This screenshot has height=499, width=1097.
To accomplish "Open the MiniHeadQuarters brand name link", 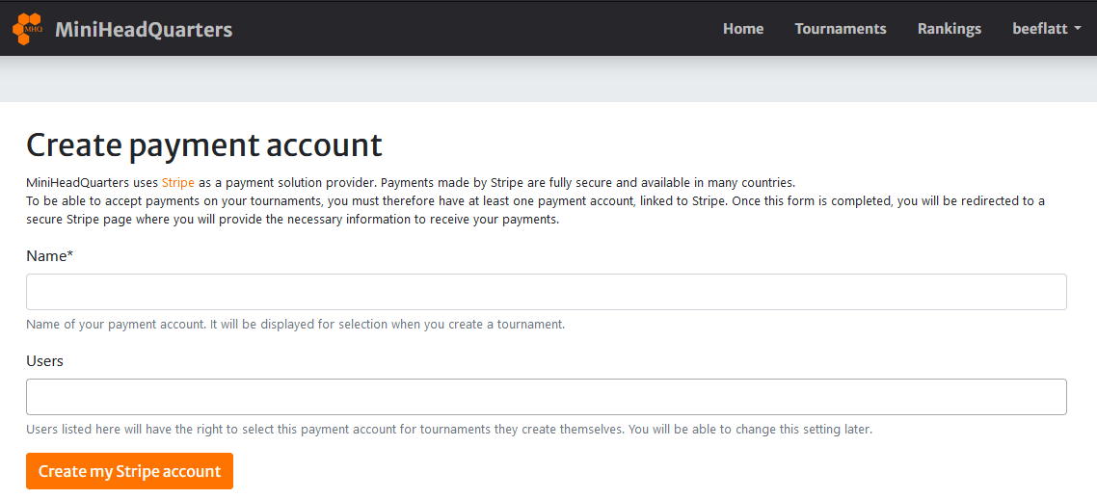I will point(144,29).
